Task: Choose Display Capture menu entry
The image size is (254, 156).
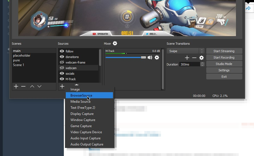Action: coord(89,114)
